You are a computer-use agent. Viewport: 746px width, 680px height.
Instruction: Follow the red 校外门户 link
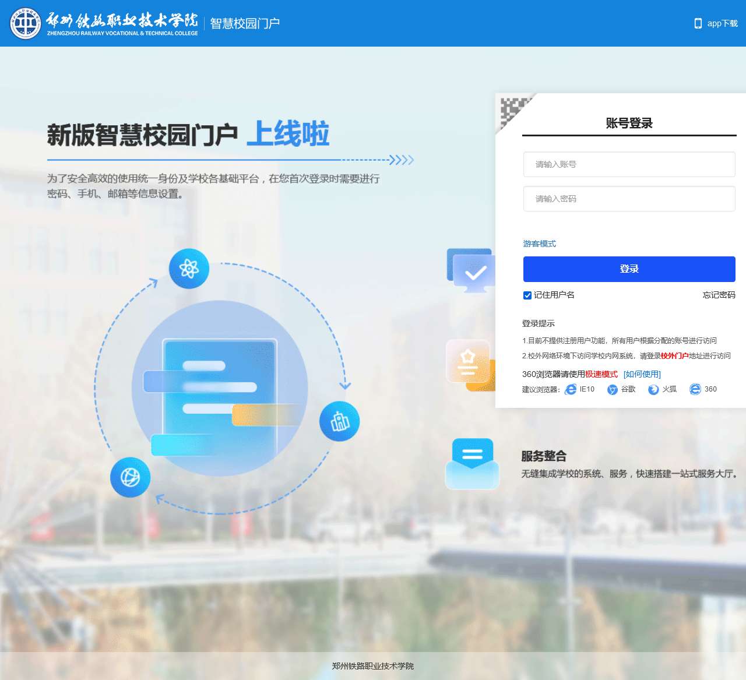coord(674,355)
